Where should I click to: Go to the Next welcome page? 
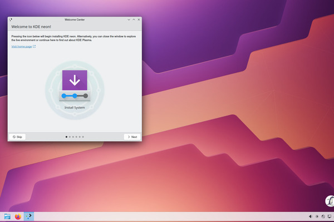(x=132, y=137)
